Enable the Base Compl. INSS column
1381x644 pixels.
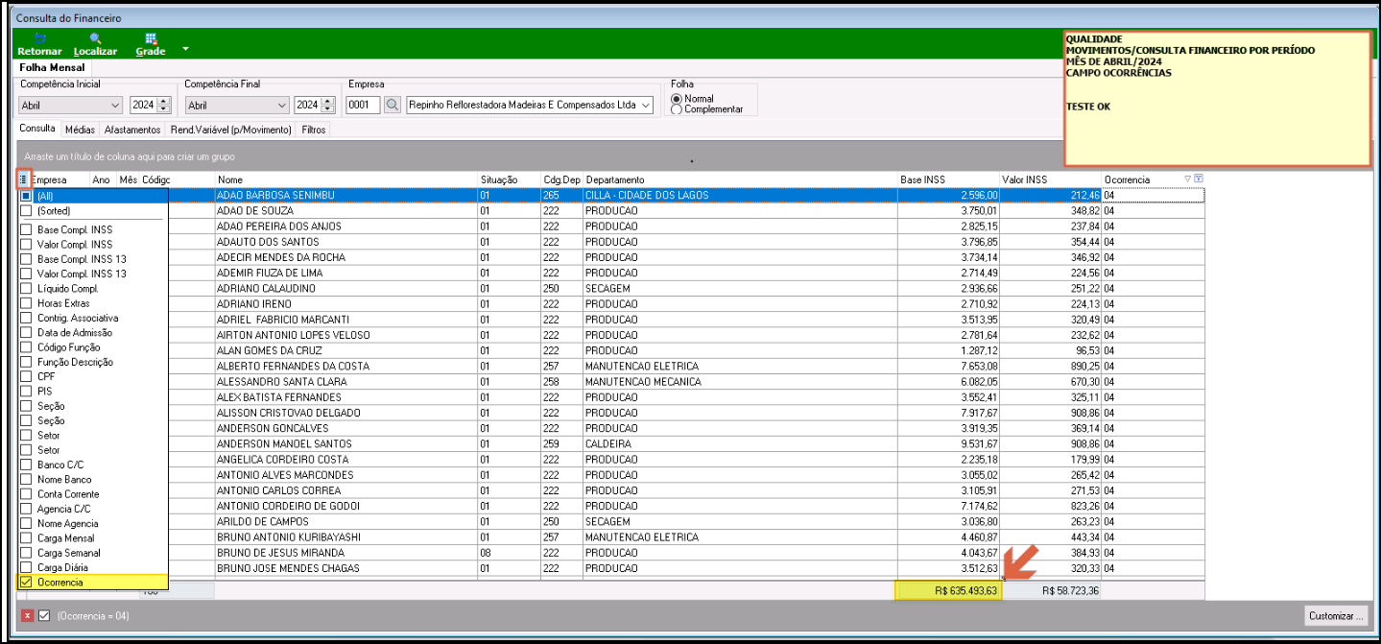coord(26,229)
